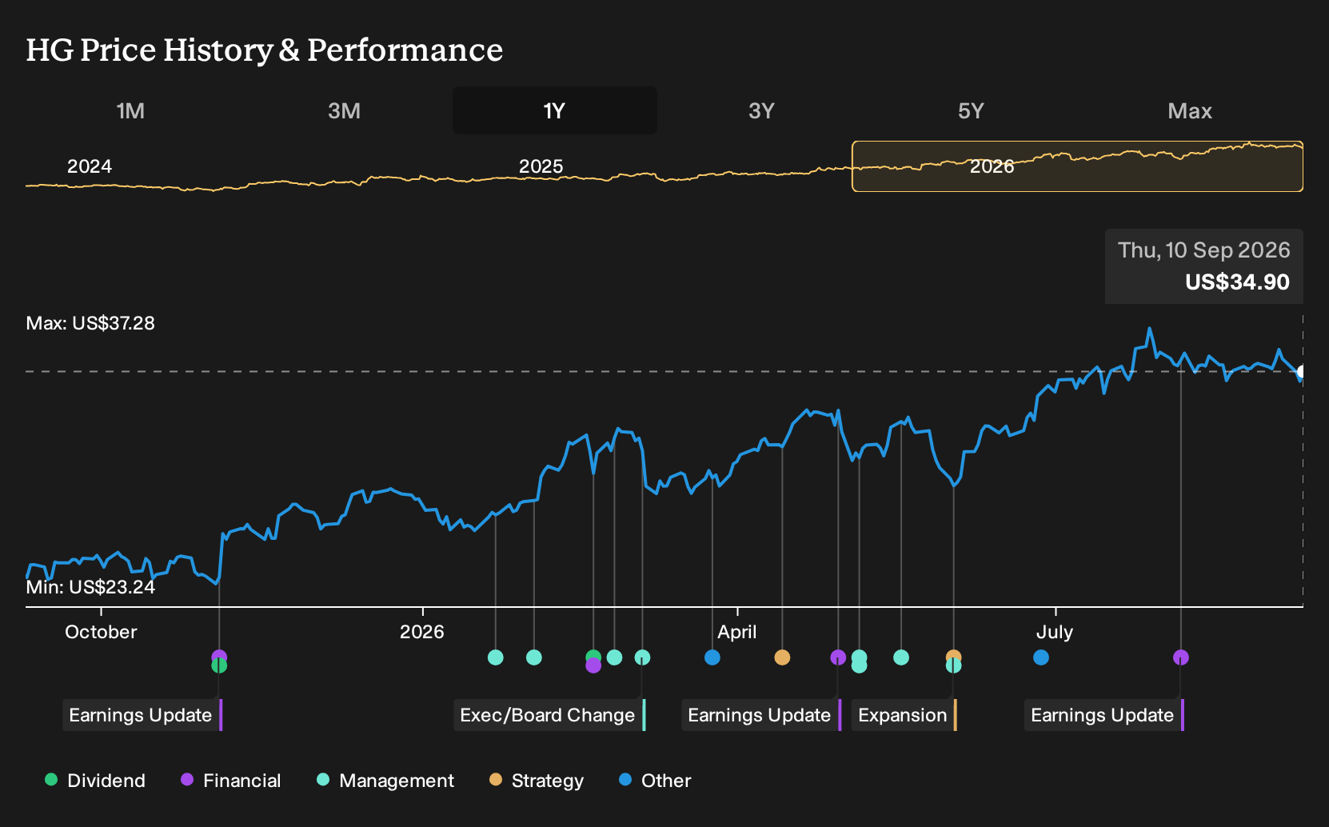Click the July axis label
Viewport: 1329px width, 827px height.
pos(1055,632)
